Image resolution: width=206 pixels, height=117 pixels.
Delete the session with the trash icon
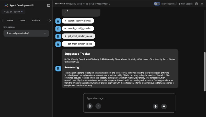point(196,4)
